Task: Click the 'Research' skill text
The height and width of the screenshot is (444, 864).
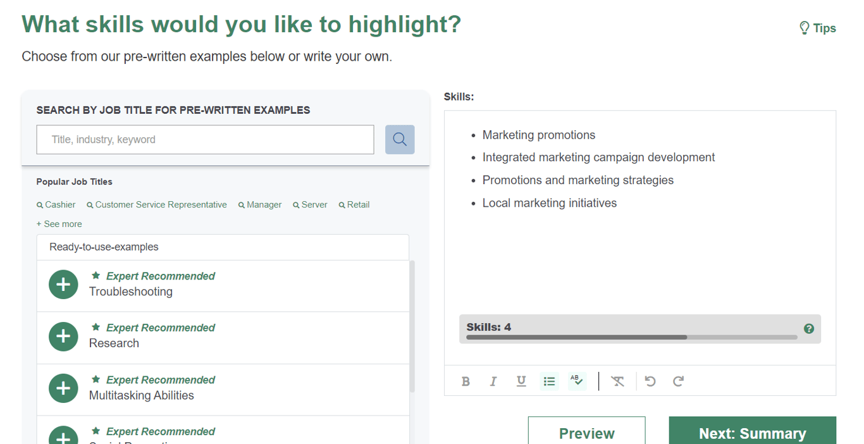Action: [114, 343]
